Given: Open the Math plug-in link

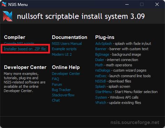Looking at the screenshot, I should (99, 65).
